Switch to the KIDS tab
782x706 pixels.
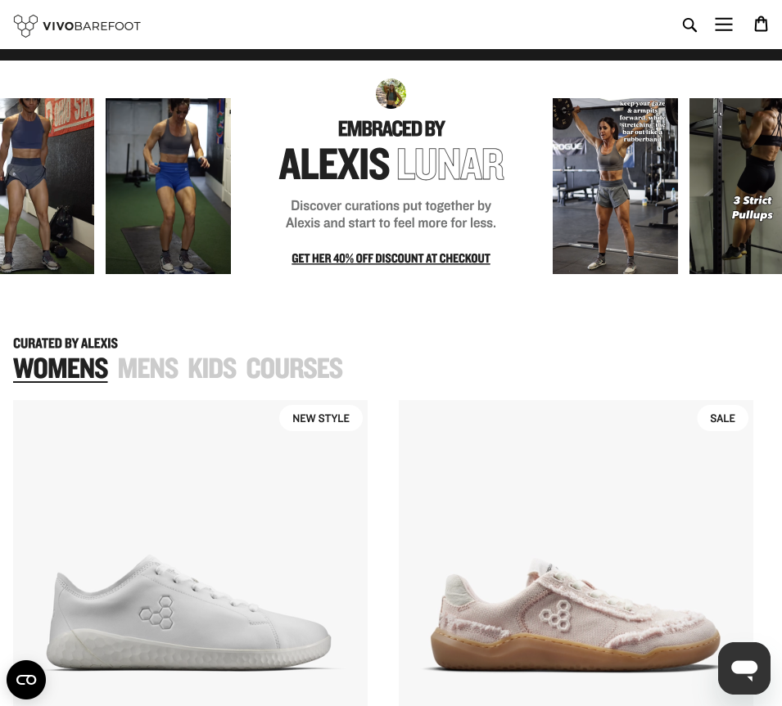point(212,369)
